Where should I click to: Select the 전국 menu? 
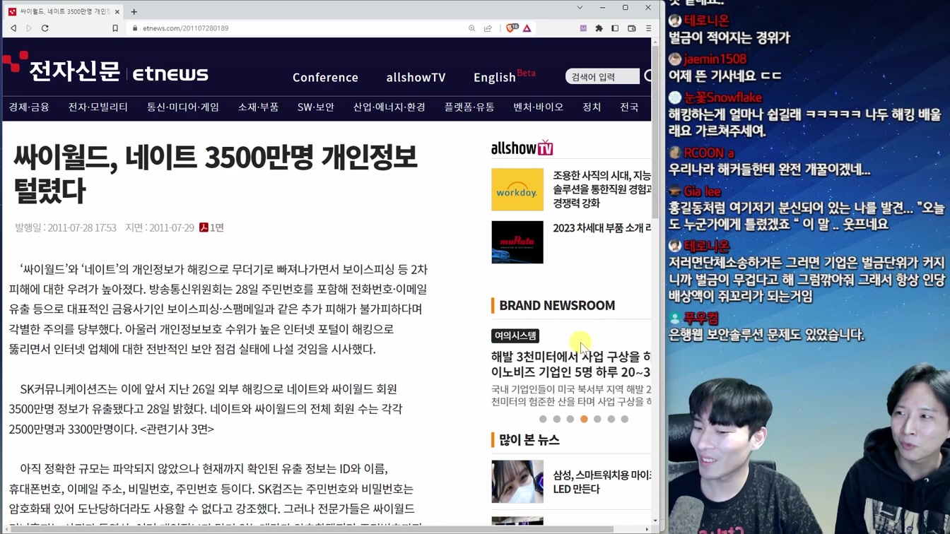pyautogui.click(x=629, y=107)
